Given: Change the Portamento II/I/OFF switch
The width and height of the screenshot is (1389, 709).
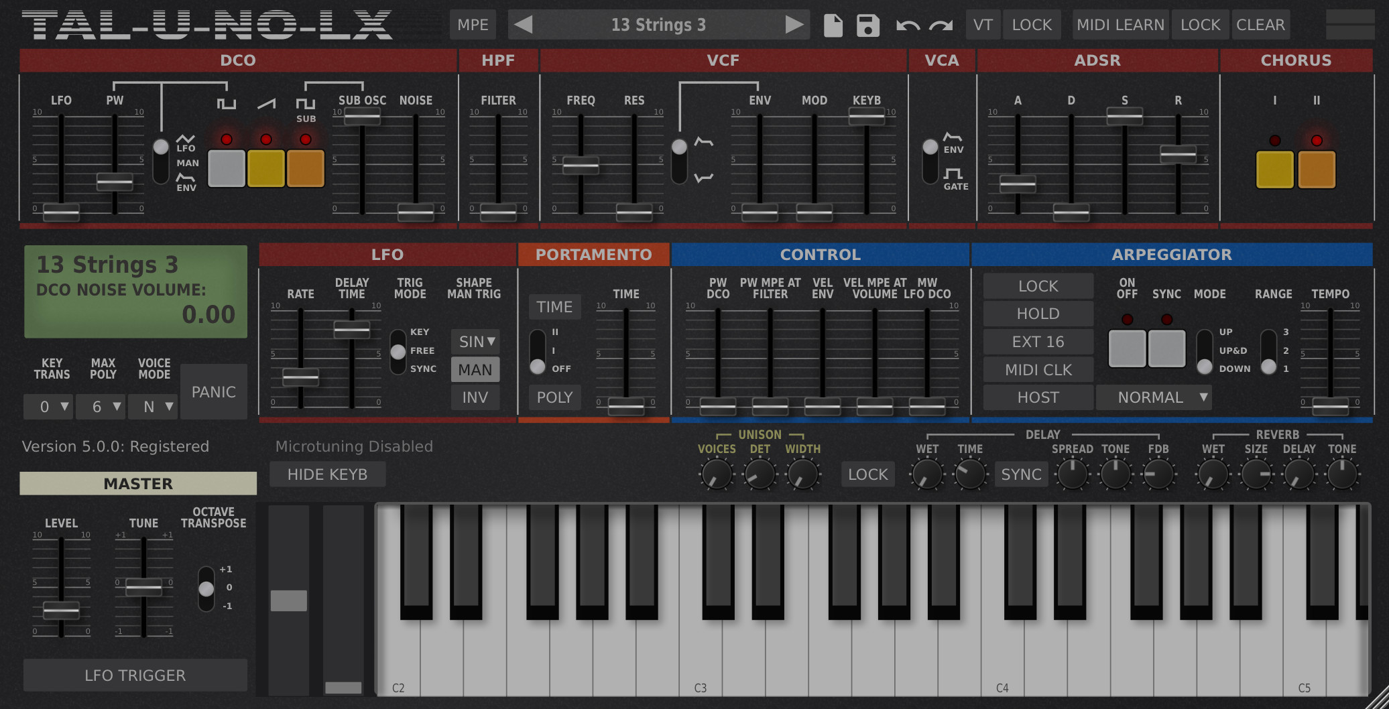Looking at the screenshot, I should (x=537, y=351).
